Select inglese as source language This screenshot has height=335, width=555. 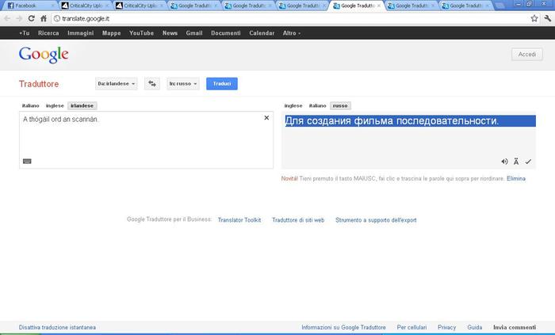pos(55,105)
